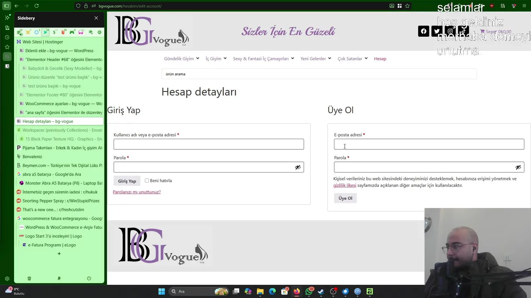Open WhatsApp from the taskbar
Image resolution: width=531 pixels, height=298 pixels.
[309, 291]
